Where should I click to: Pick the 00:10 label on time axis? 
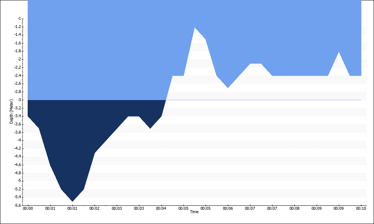[361, 209]
